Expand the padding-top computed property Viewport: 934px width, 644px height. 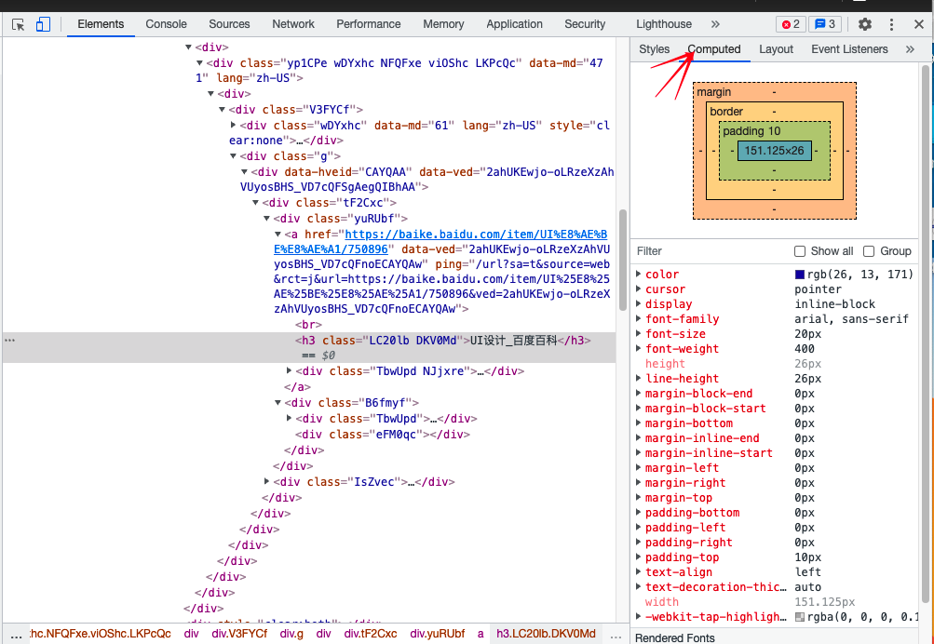639,557
